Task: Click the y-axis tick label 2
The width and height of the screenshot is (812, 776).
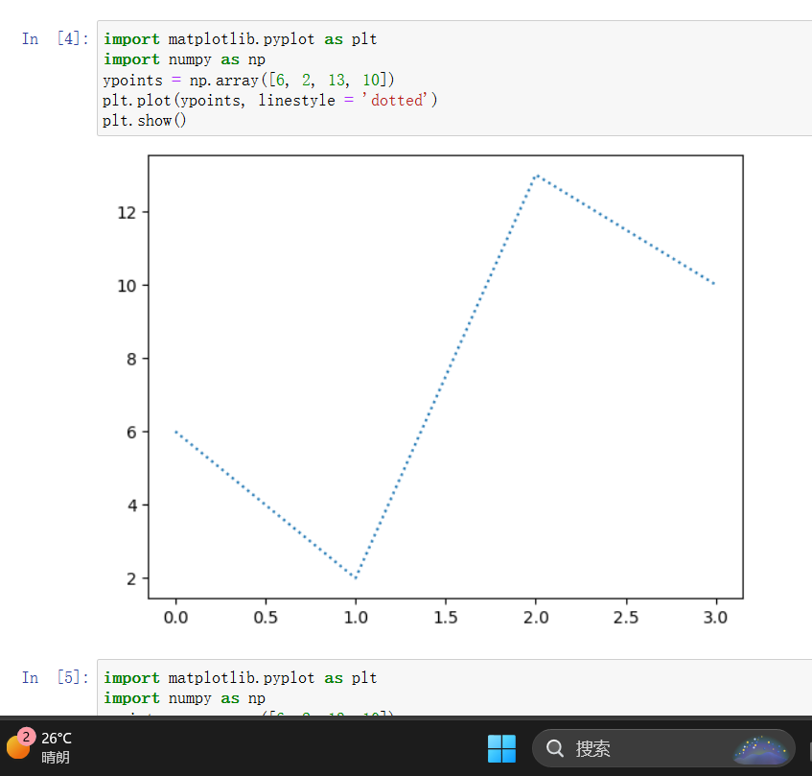Action: (x=131, y=578)
